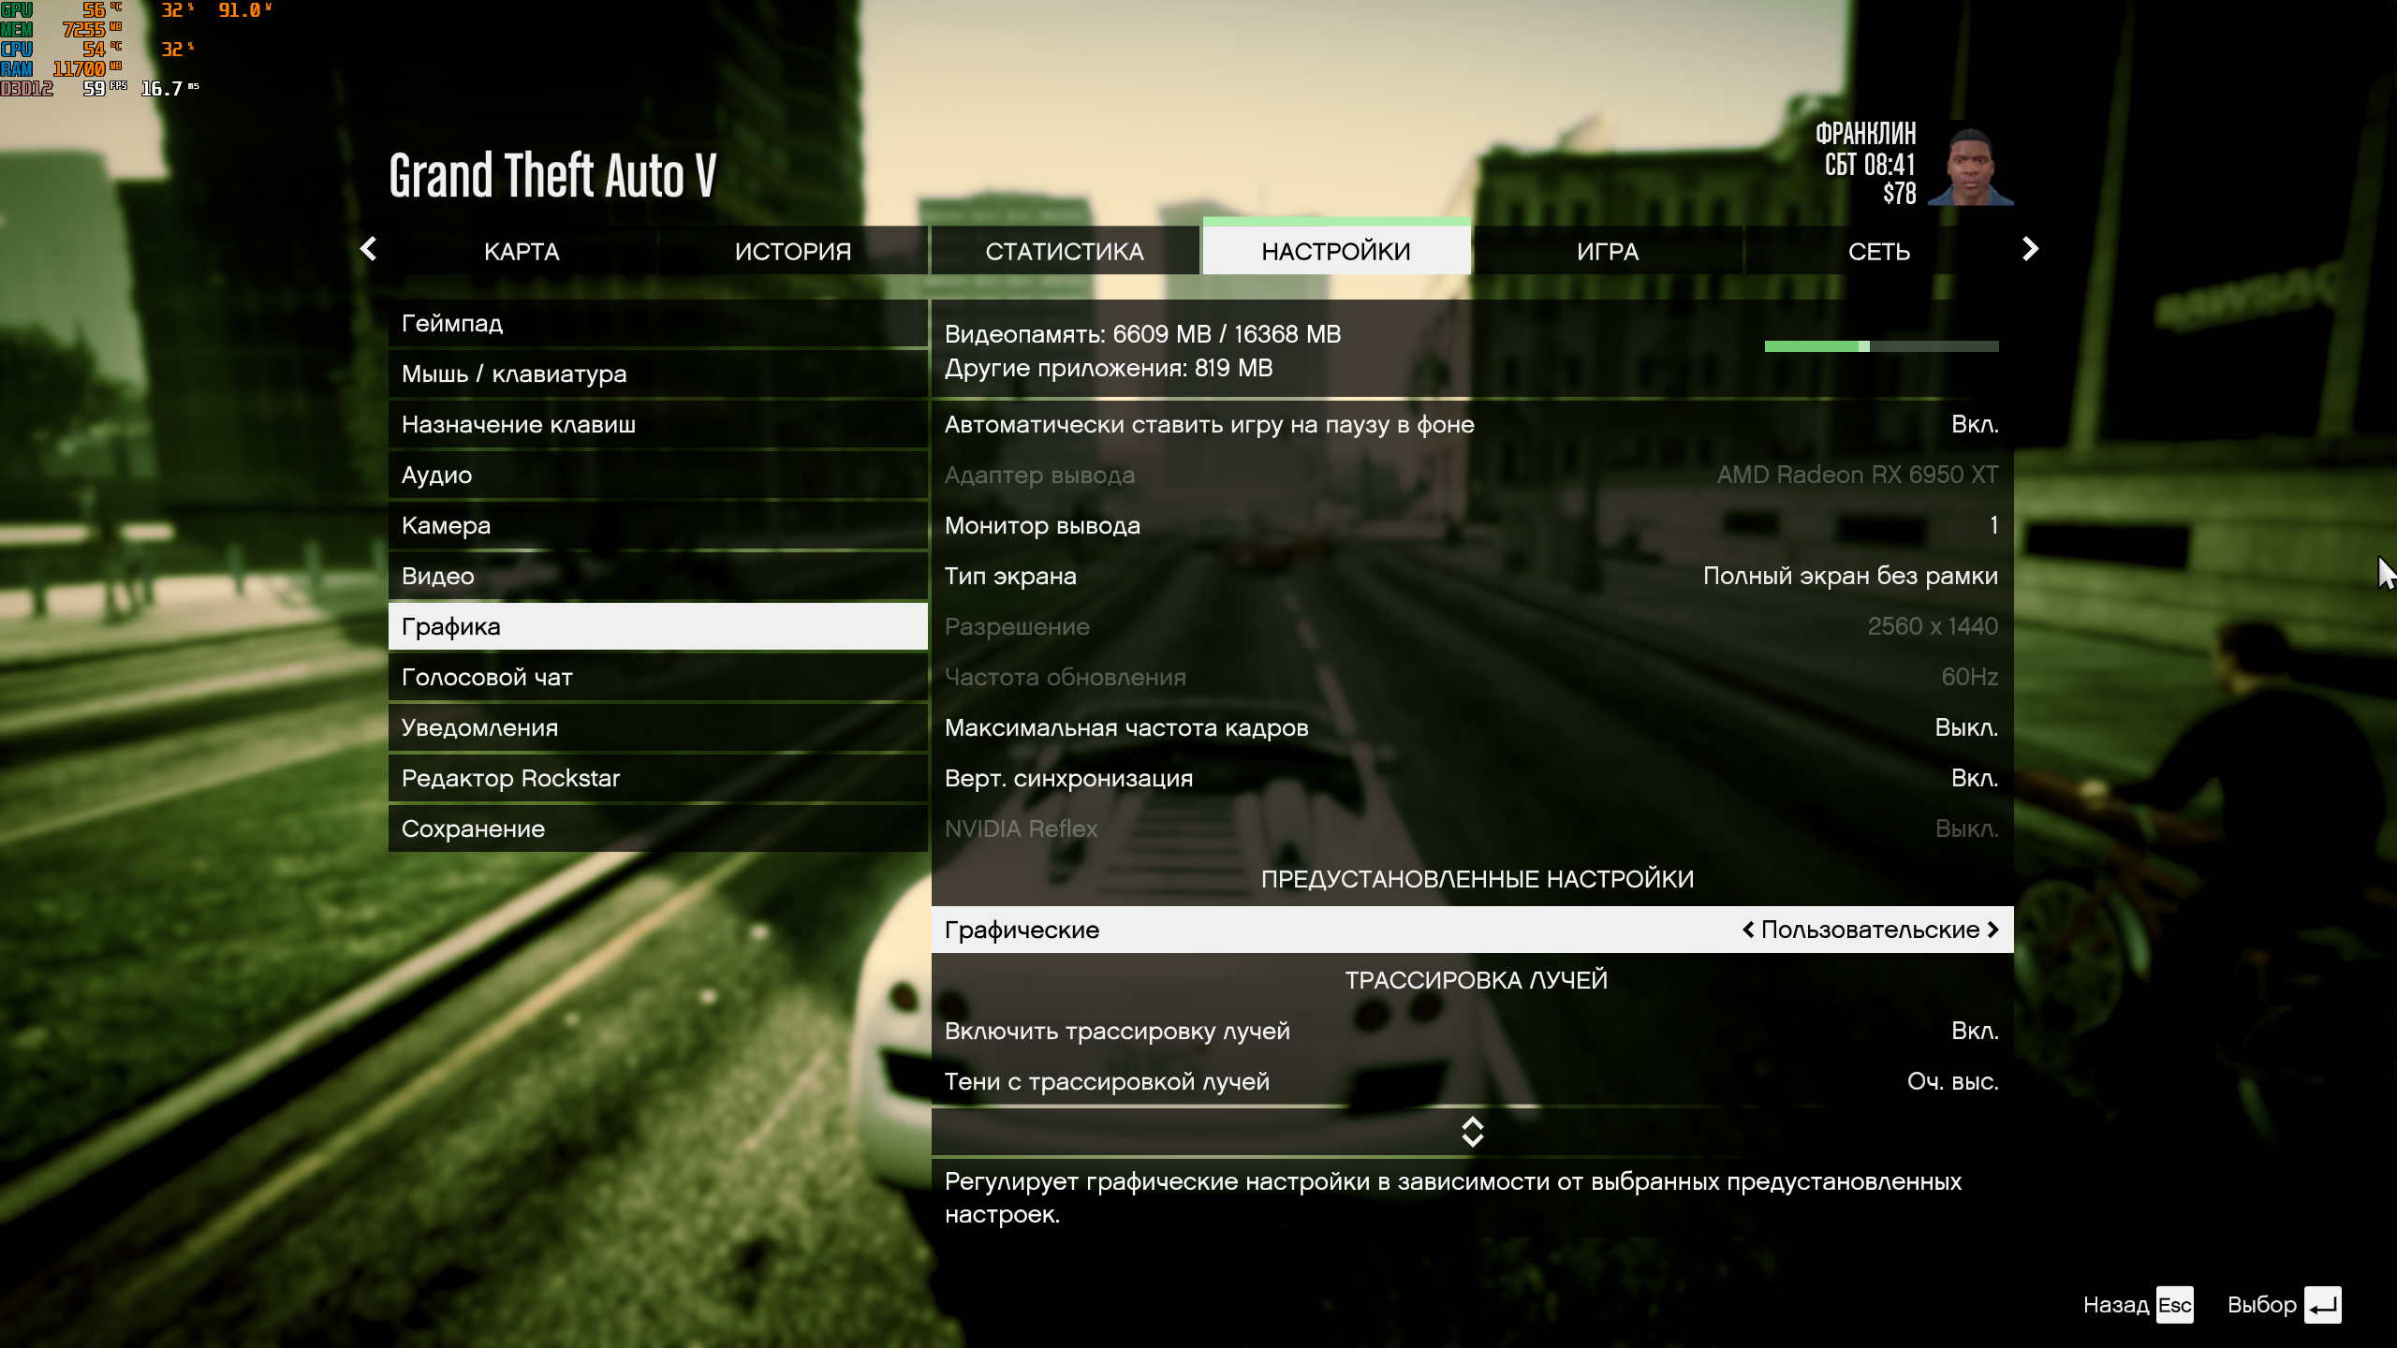The width and height of the screenshot is (2397, 1348).
Task: Toggle Максимальная частота кадров setting
Action: [x=1473, y=727]
